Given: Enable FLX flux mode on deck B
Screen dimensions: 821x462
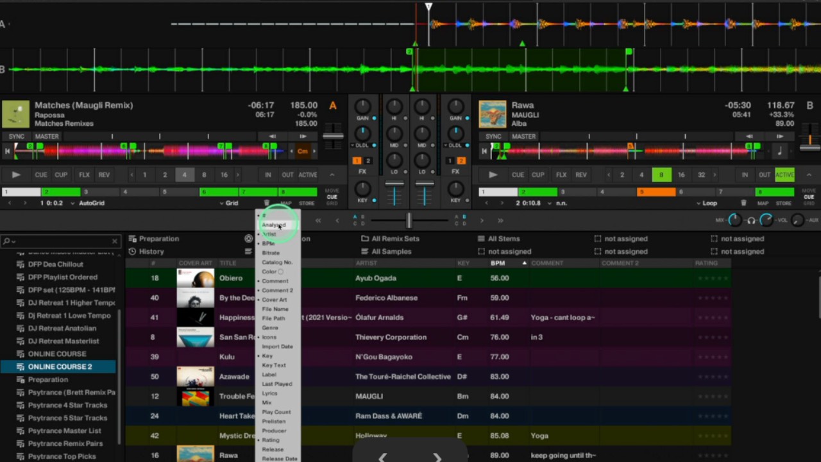Looking at the screenshot, I should click(561, 175).
